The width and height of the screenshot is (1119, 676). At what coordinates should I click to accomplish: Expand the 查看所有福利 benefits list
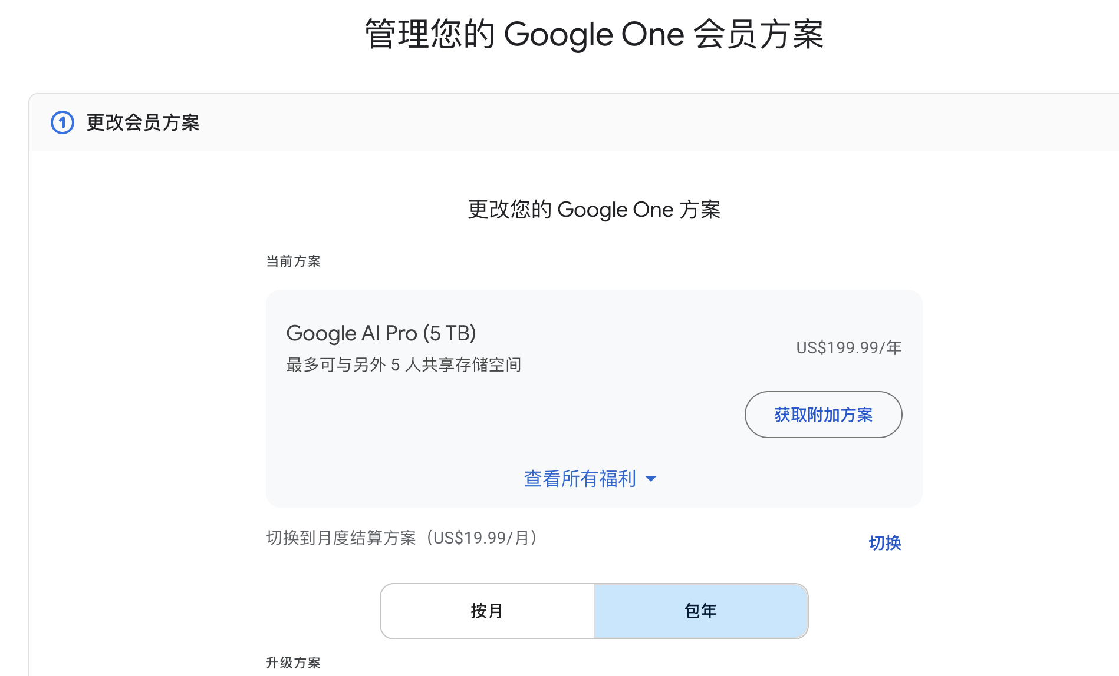580,479
